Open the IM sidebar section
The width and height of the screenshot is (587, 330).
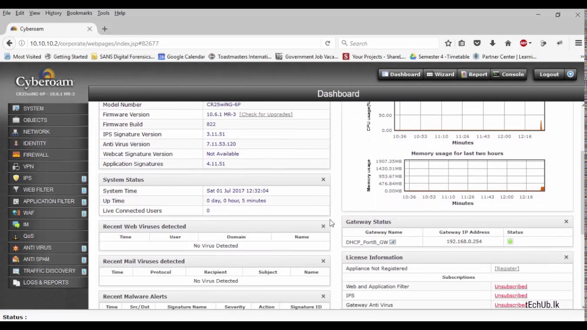click(x=48, y=225)
